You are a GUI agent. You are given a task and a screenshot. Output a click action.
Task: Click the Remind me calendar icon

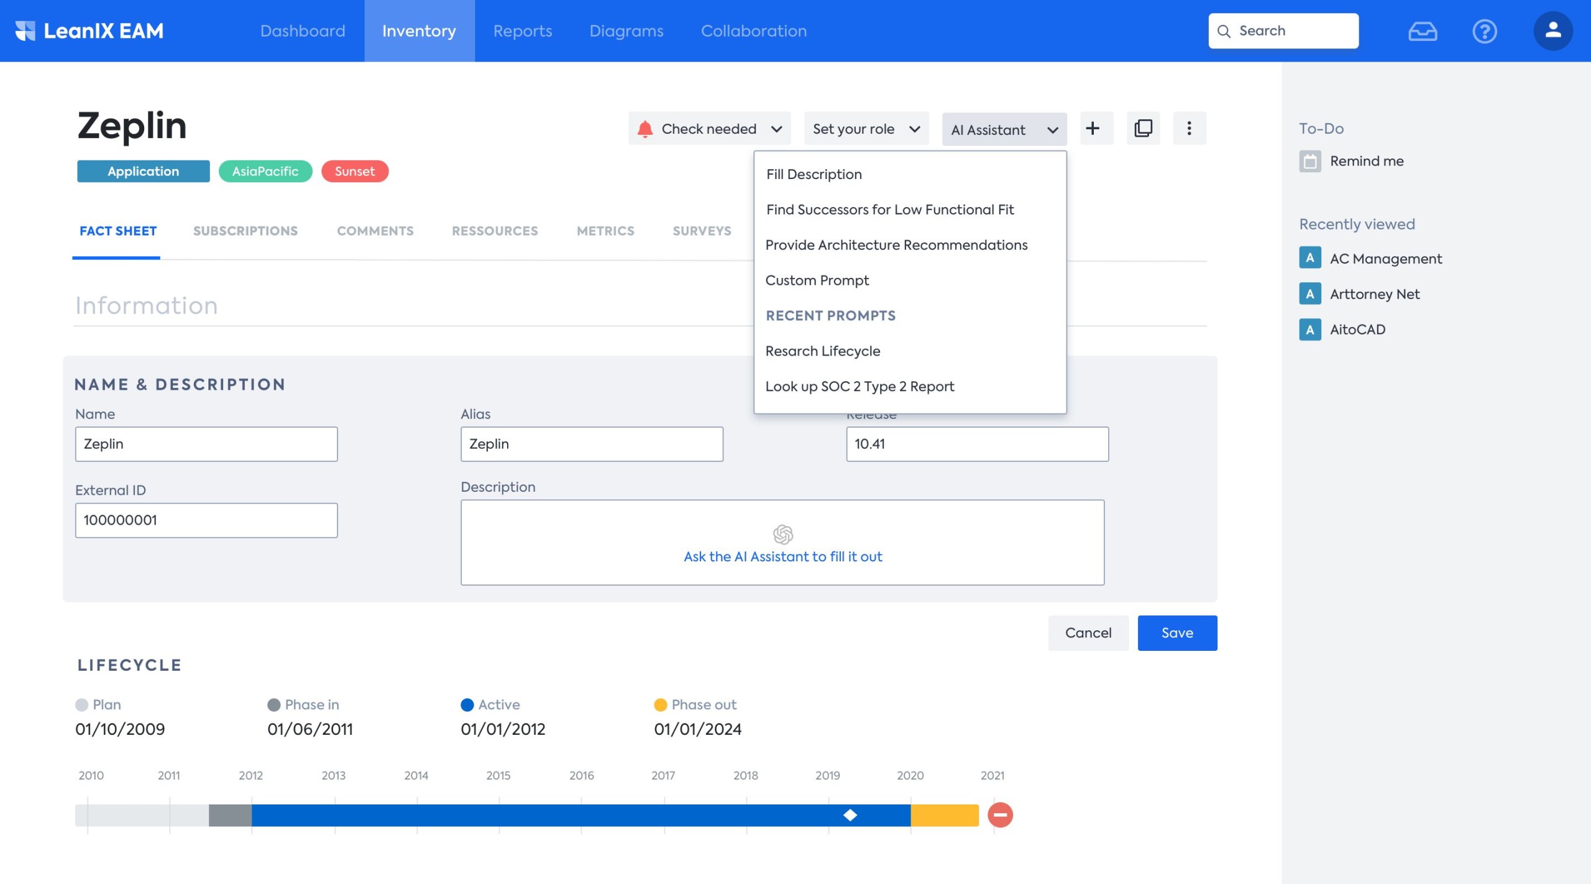pyautogui.click(x=1309, y=161)
